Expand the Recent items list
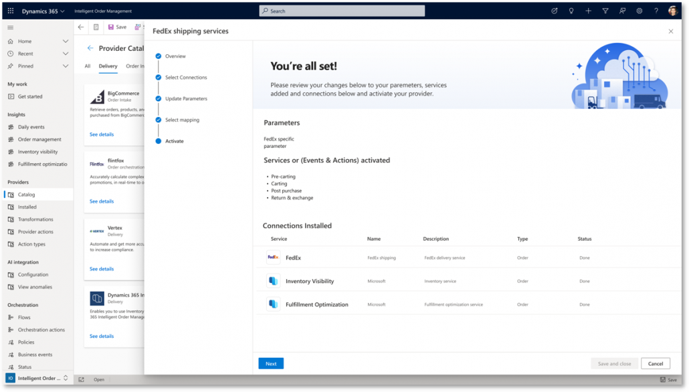Viewport: 689px width, 392px height. pos(65,53)
